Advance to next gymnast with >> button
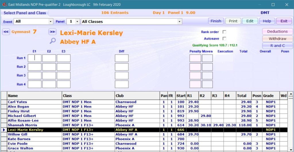The width and height of the screenshot is (294, 152). [52, 32]
